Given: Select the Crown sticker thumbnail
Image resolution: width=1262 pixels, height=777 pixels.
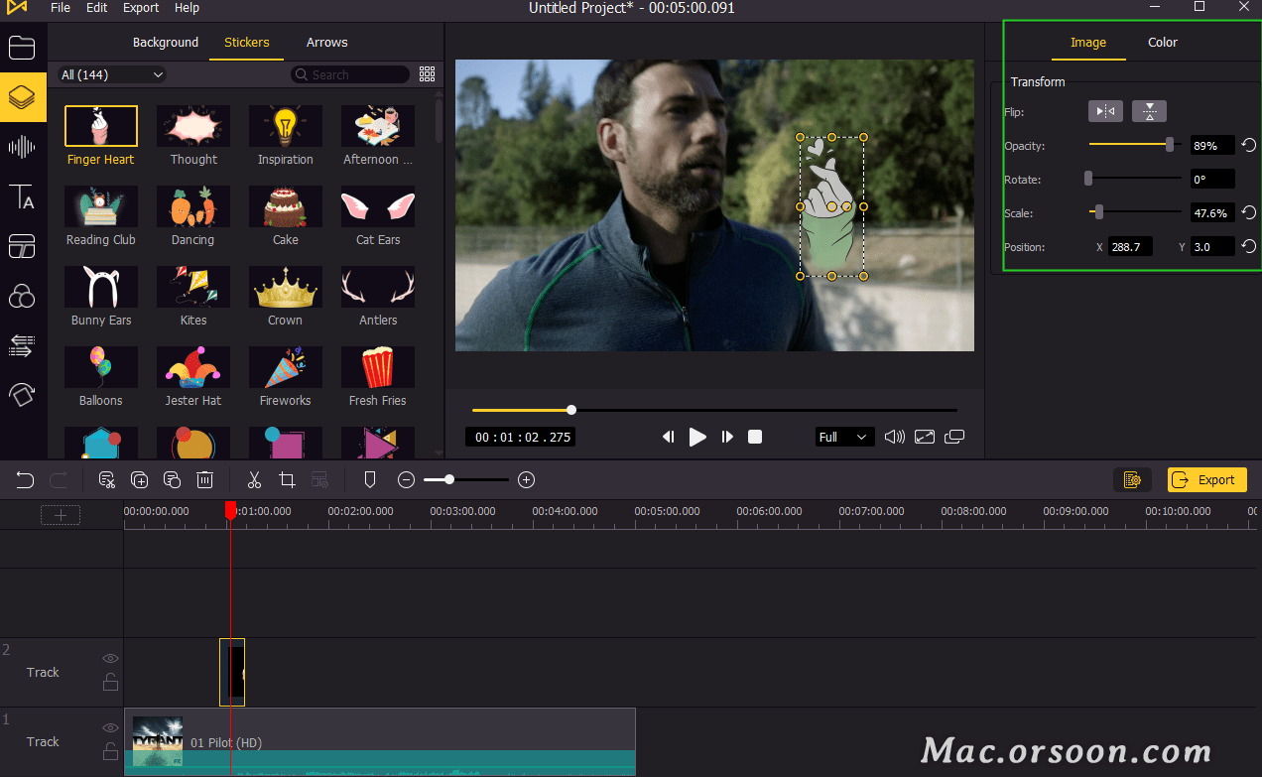Looking at the screenshot, I should point(285,287).
